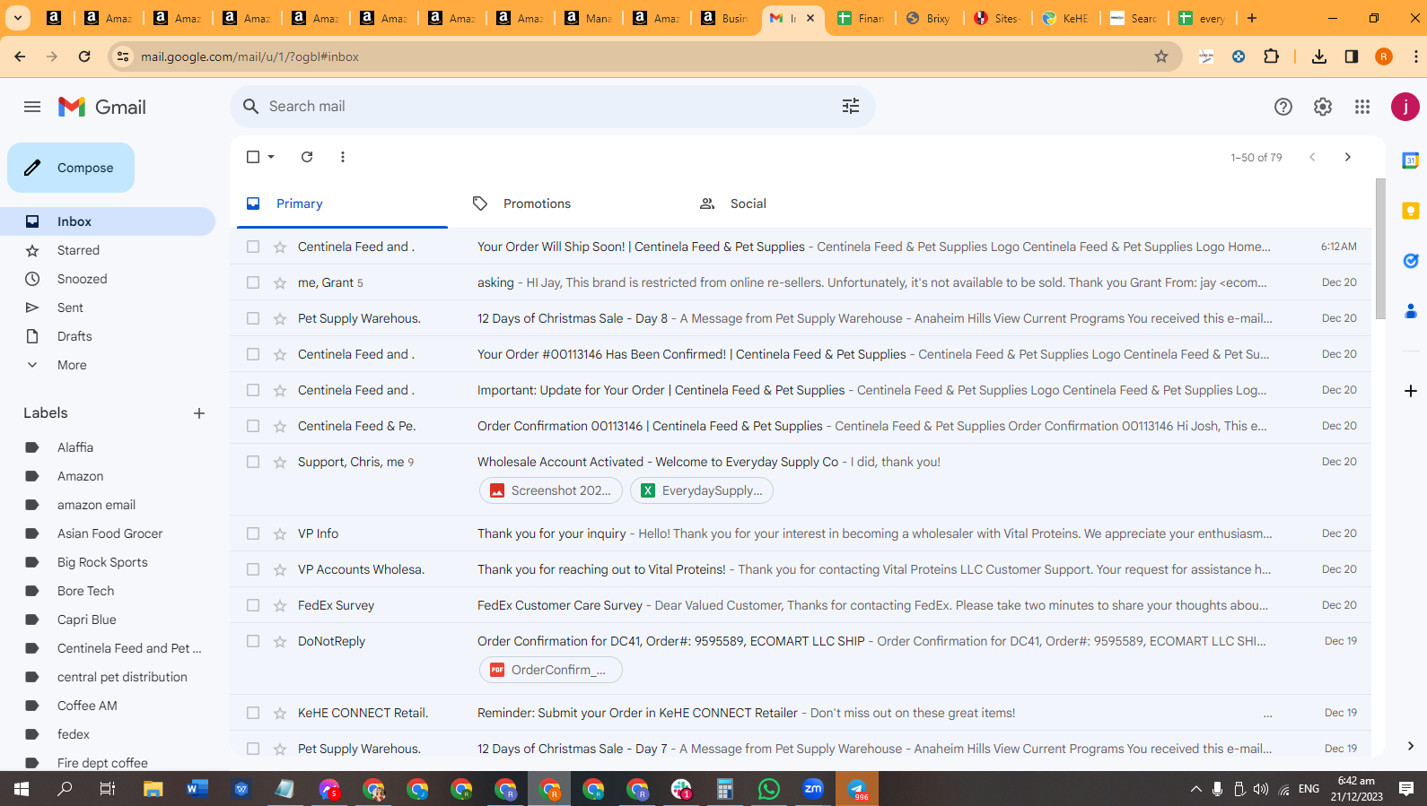Screen dimensions: 1427x806
Task: Open the Starred folder
Action: tap(108, 250)
